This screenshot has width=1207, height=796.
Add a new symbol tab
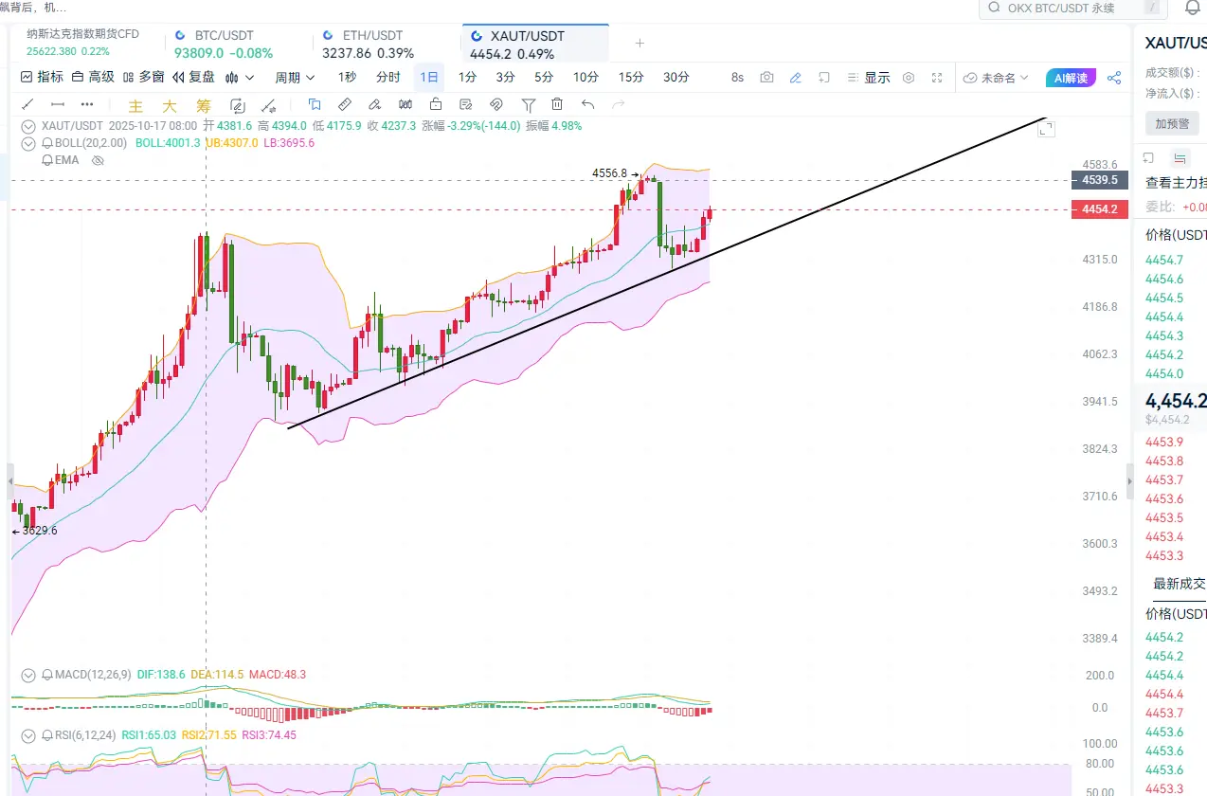[640, 43]
